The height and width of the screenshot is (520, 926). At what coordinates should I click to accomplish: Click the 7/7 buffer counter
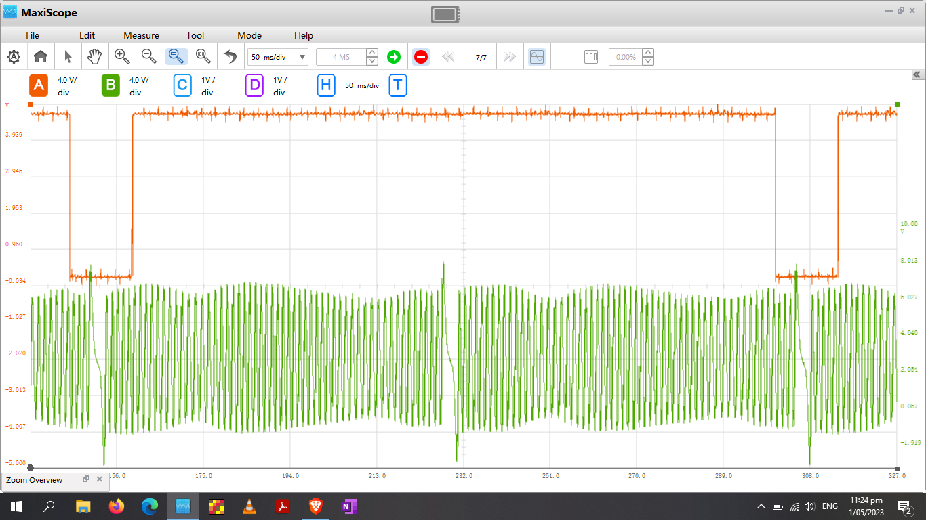481,58
